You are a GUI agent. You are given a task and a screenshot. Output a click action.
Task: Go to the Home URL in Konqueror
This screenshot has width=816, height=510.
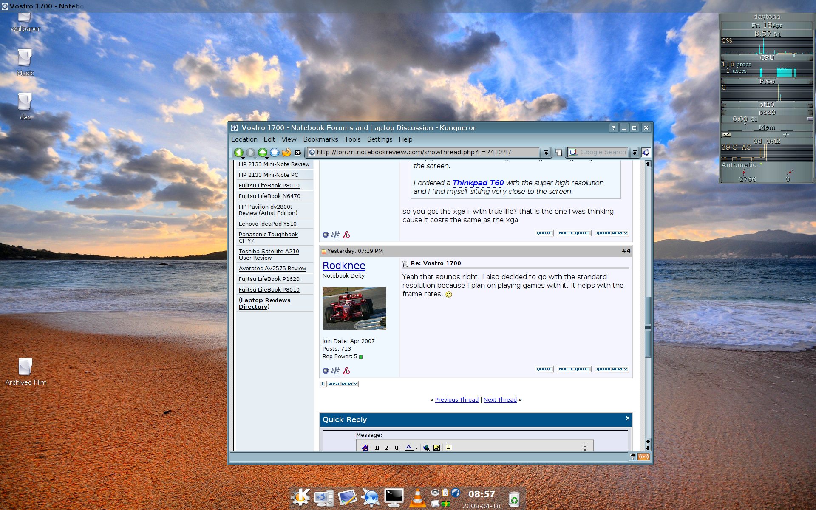(275, 152)
